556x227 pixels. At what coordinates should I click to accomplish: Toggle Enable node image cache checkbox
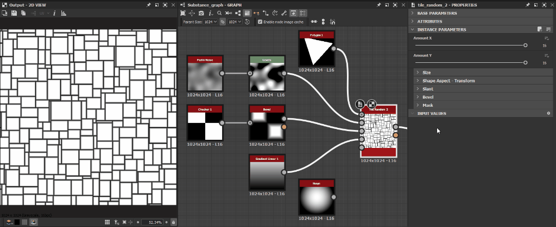pos(260,22)
